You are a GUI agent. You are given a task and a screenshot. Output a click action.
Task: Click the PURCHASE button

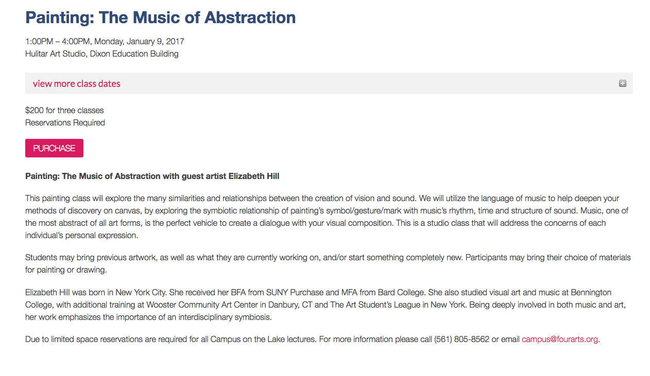click(x=54, y=148)
